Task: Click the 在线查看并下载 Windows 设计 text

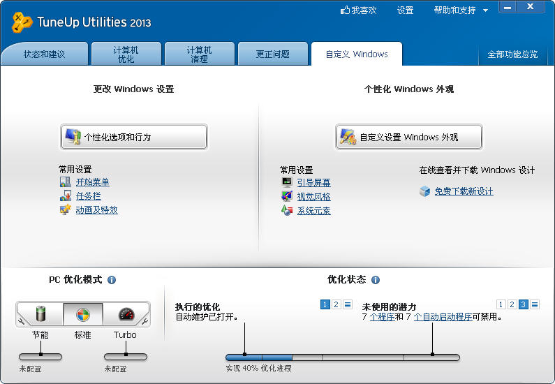Action: click(477, 170)
